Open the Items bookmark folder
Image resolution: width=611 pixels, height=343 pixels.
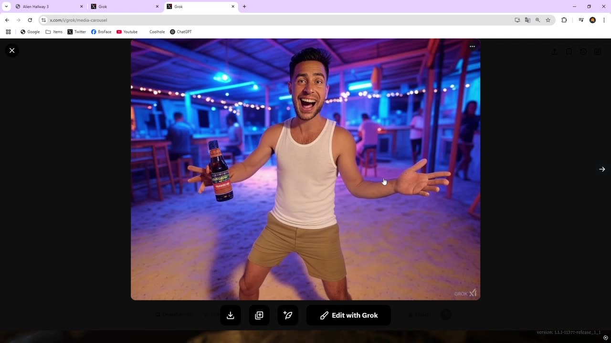[x=54, y=32]
